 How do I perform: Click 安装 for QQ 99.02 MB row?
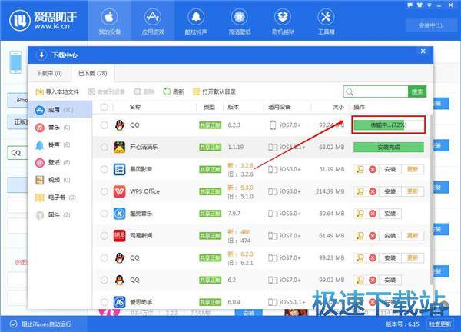(x=390, y=280)
